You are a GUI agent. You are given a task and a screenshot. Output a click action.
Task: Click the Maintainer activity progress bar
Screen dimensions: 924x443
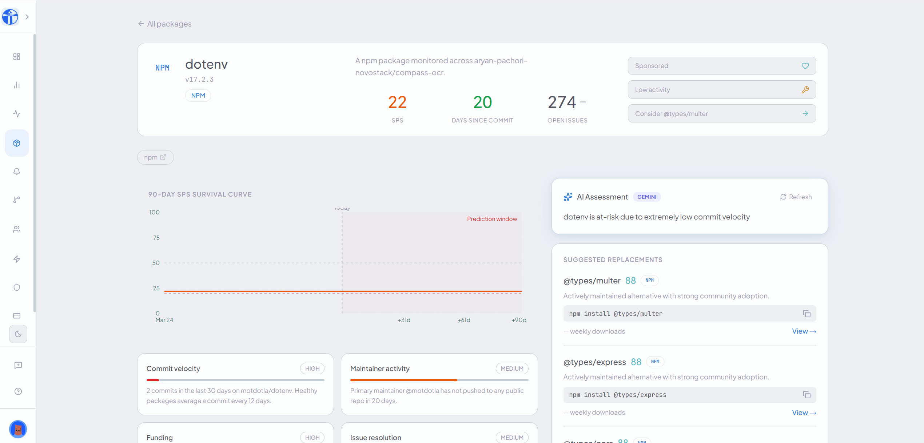tap(439, 380)
